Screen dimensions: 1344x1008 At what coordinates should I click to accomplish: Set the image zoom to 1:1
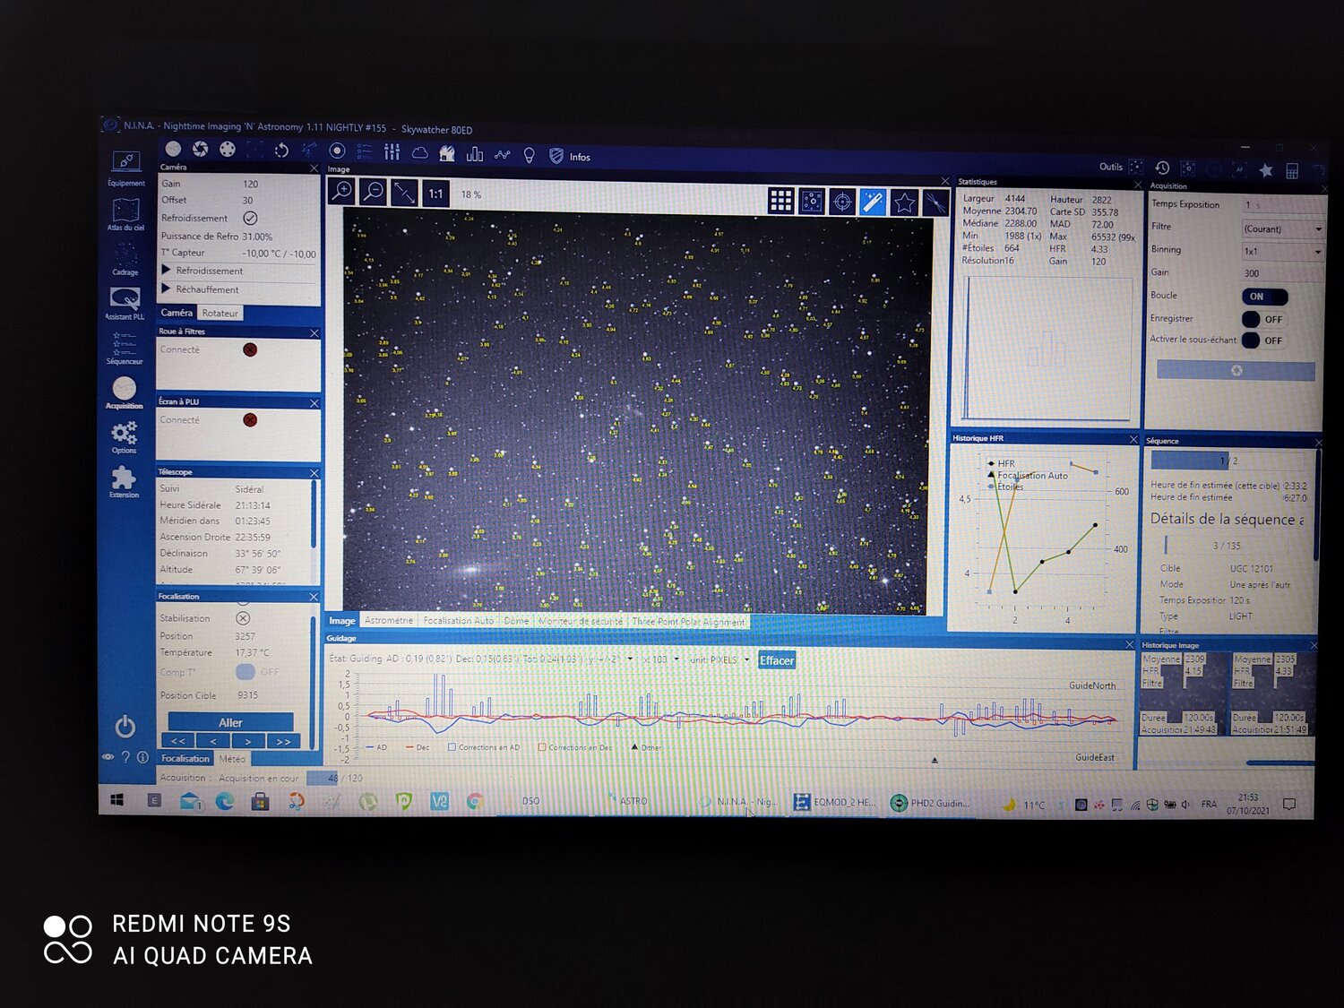click(x=435, y=194)
